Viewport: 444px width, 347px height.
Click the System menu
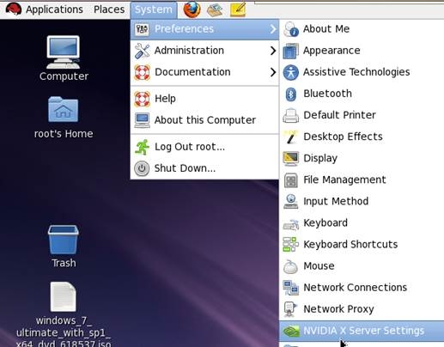[154, 9]
